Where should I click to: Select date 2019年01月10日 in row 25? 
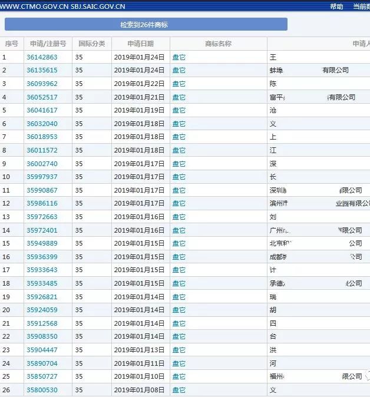139,376
